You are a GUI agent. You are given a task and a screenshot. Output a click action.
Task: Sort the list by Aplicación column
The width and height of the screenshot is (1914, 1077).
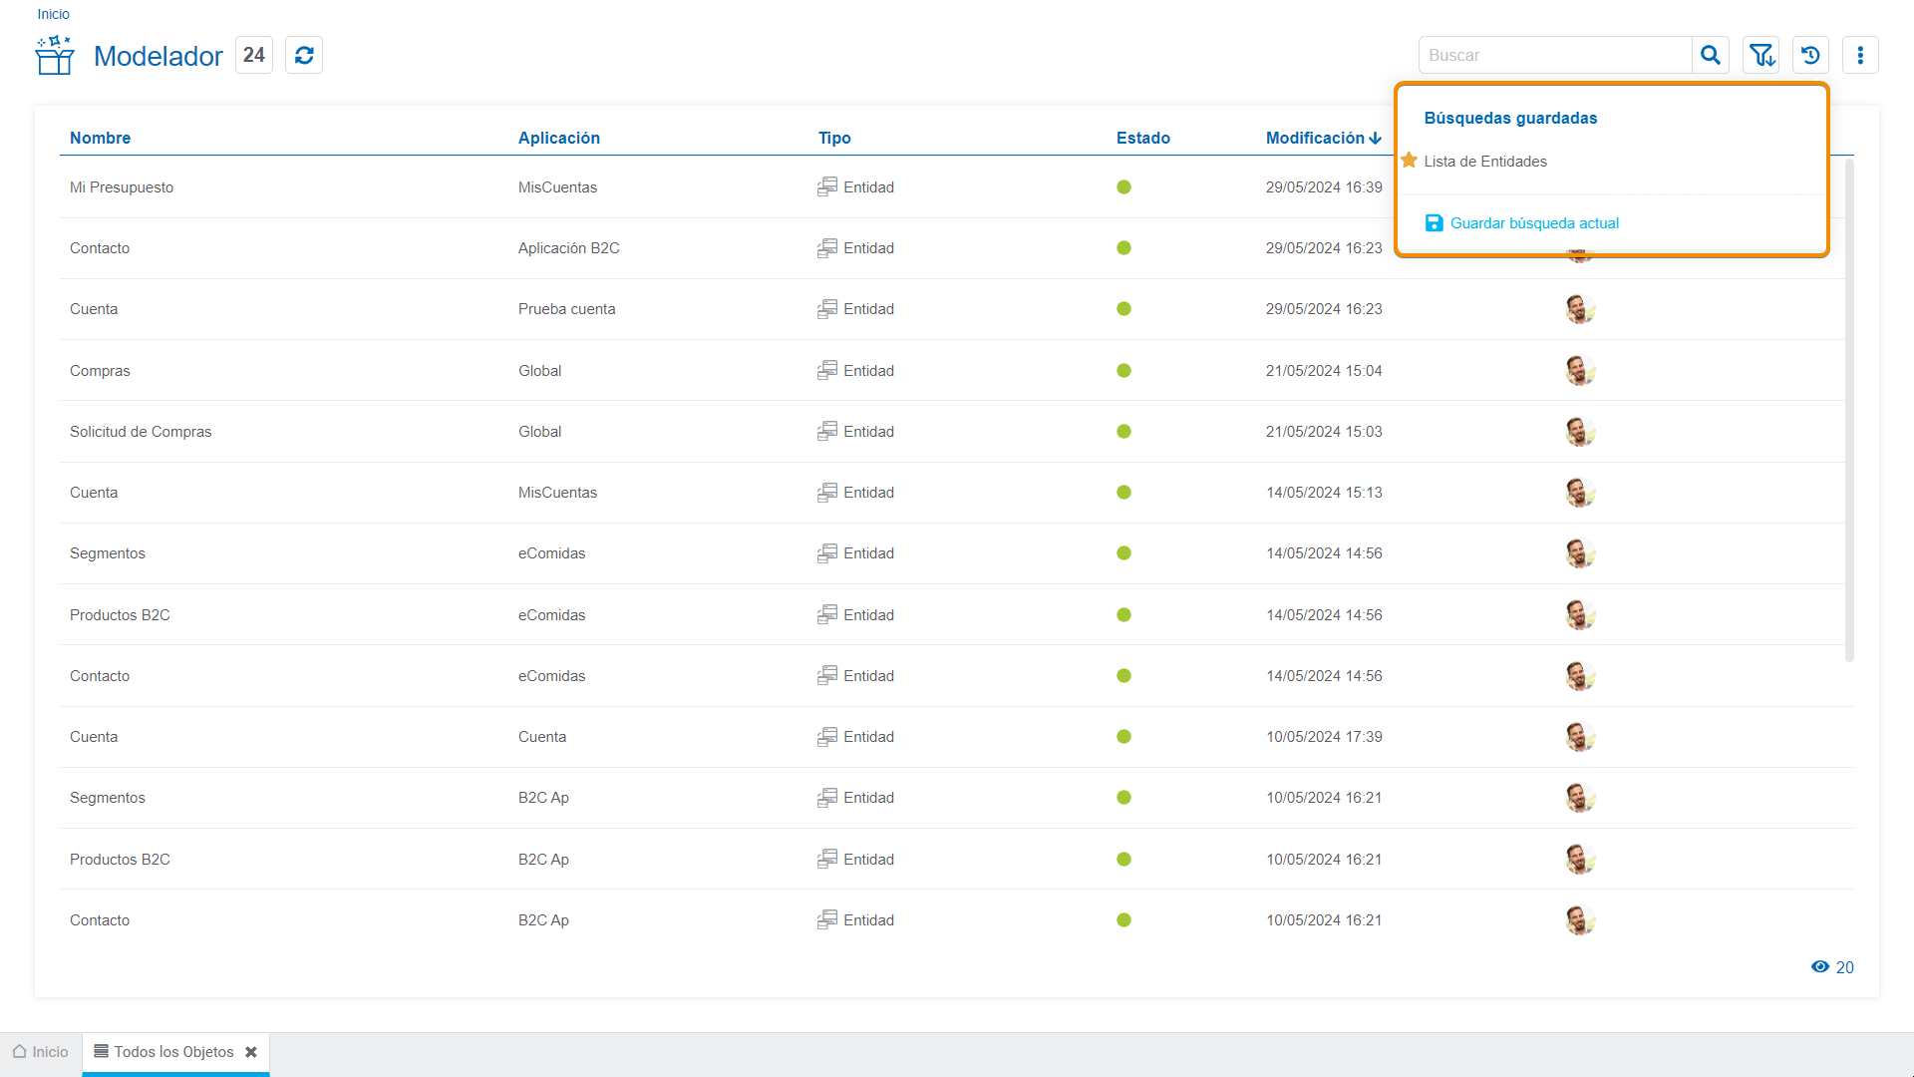pos(558,138)
